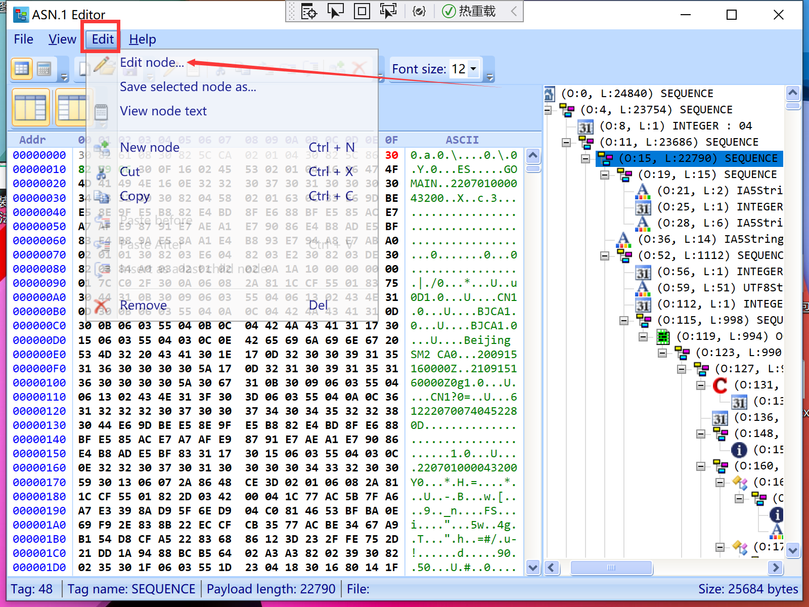Collapse the (0:11, L:23686) SEQUENCE node
This screenshot has height=607, width=809.
tap(566, 142)
